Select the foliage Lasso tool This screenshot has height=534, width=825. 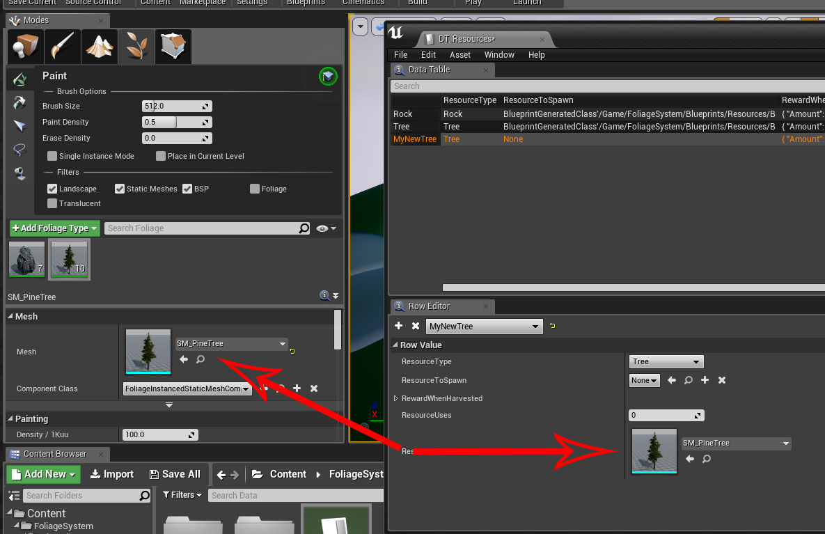pyautogui.click(x=19, y=150)
